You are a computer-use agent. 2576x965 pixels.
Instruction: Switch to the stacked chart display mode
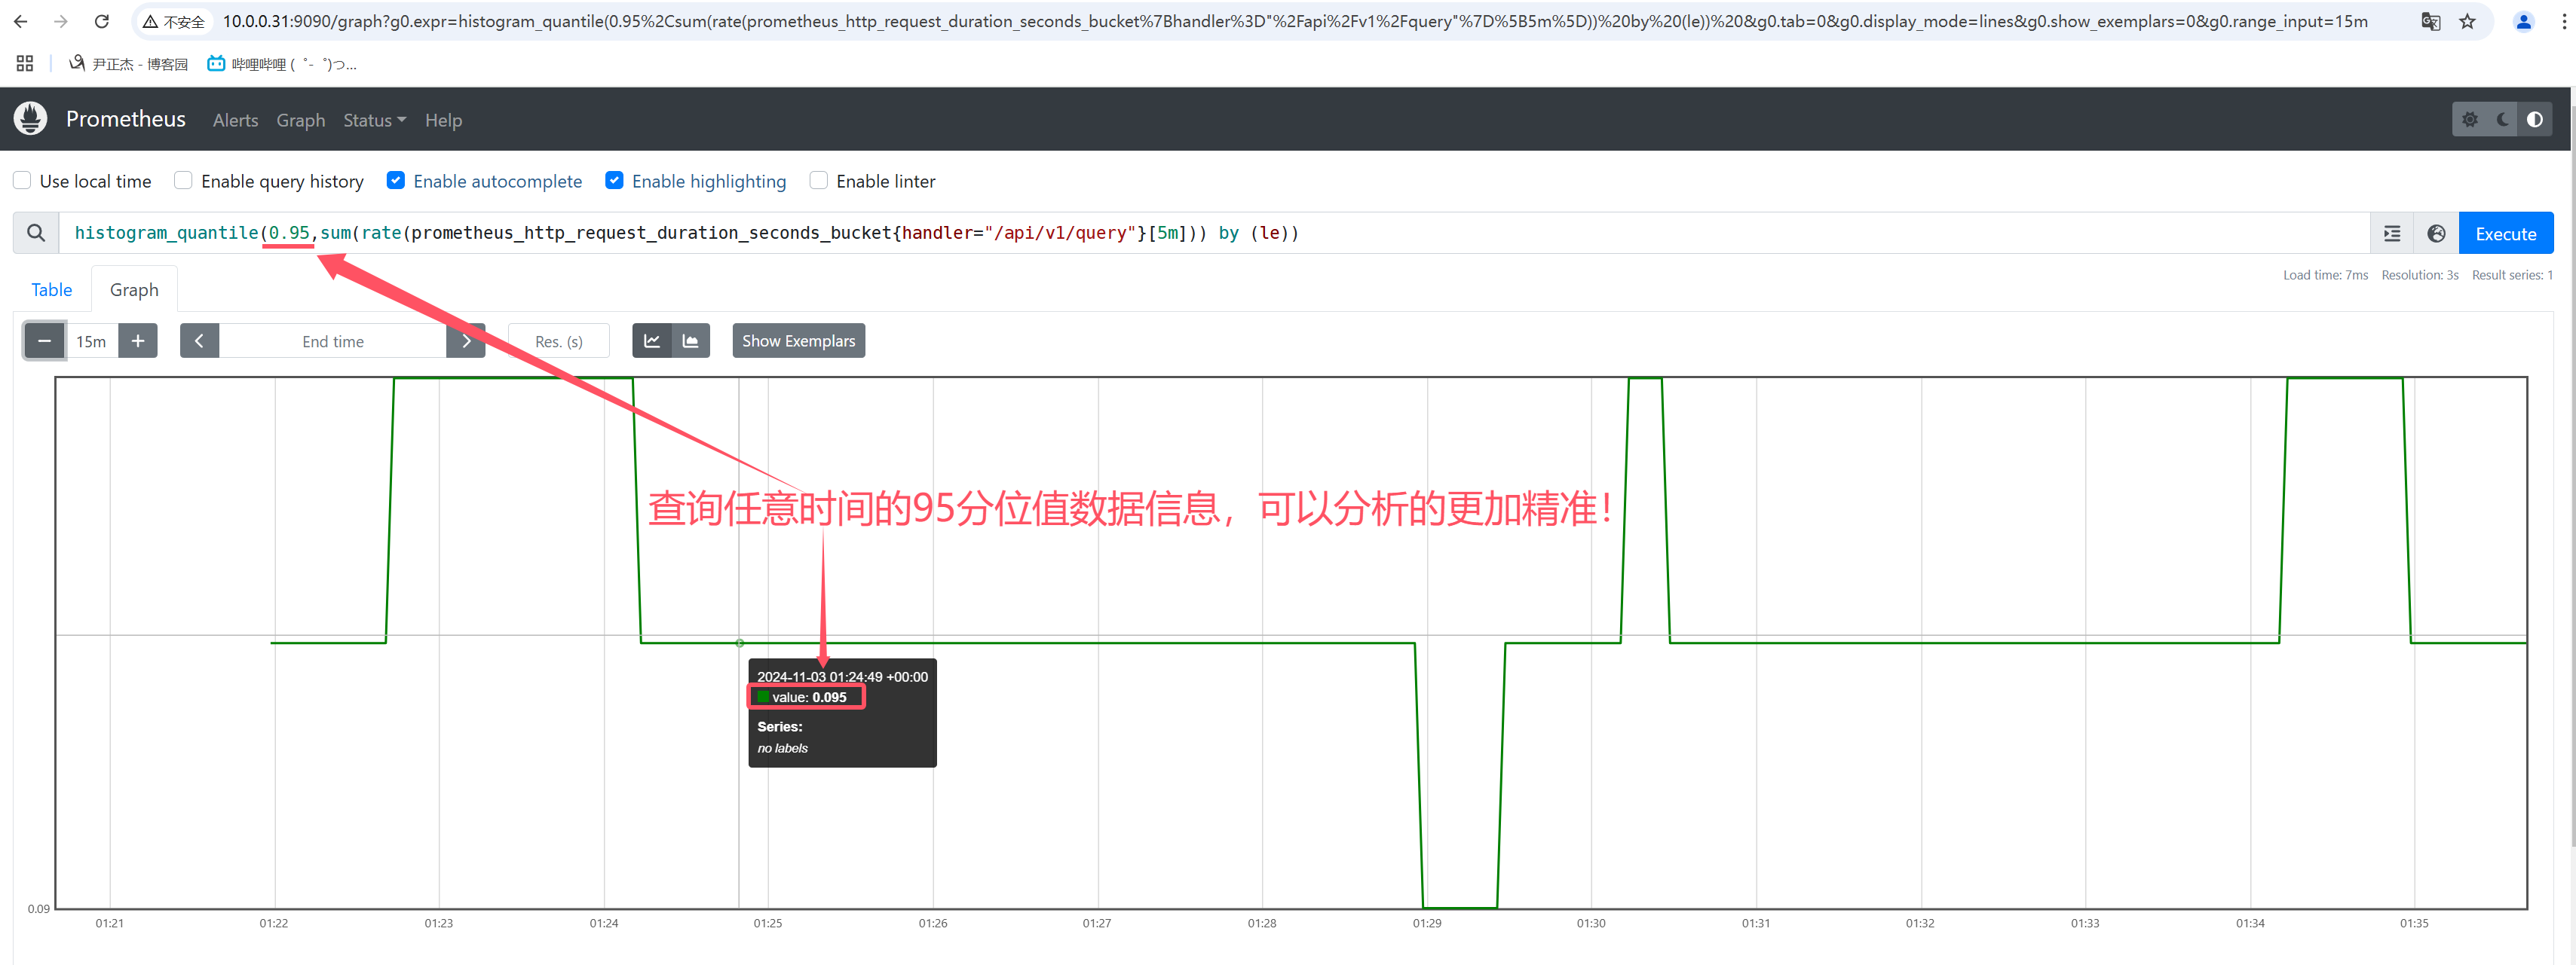[691, 340]
